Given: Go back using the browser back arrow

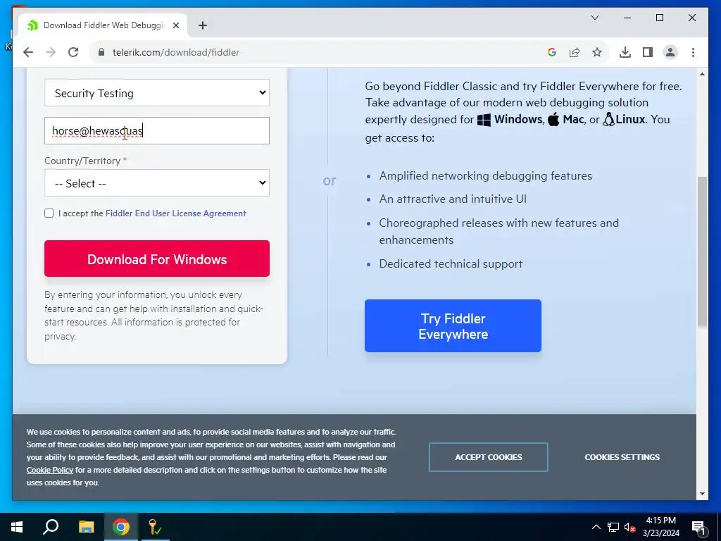Looking at the screenshot, I should point(28,52).
